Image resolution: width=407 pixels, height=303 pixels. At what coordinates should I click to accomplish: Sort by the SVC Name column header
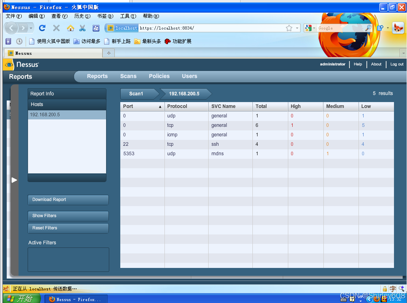(230, 106)
